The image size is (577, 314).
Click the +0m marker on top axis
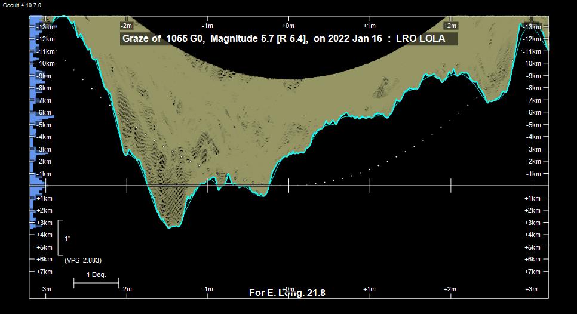click(x=288, y=26)
